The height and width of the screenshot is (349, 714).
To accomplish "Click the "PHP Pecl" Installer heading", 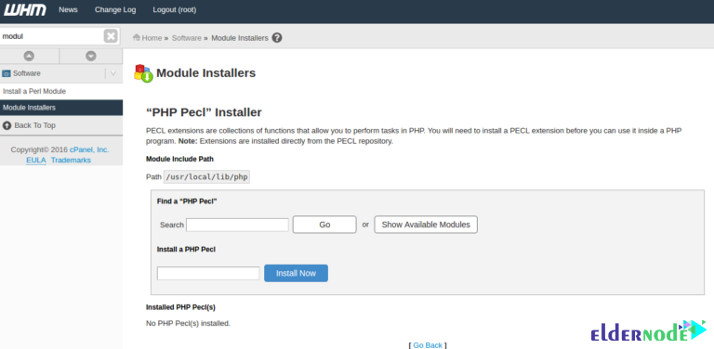I will (x=204, y=112).
